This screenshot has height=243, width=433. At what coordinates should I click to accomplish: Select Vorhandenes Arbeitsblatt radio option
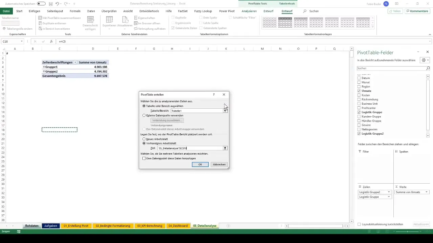pyautogui.click(x=144, y=143)
